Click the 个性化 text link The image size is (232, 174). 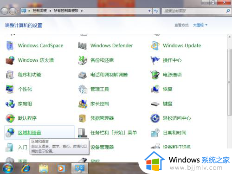(x=25, y=89)
